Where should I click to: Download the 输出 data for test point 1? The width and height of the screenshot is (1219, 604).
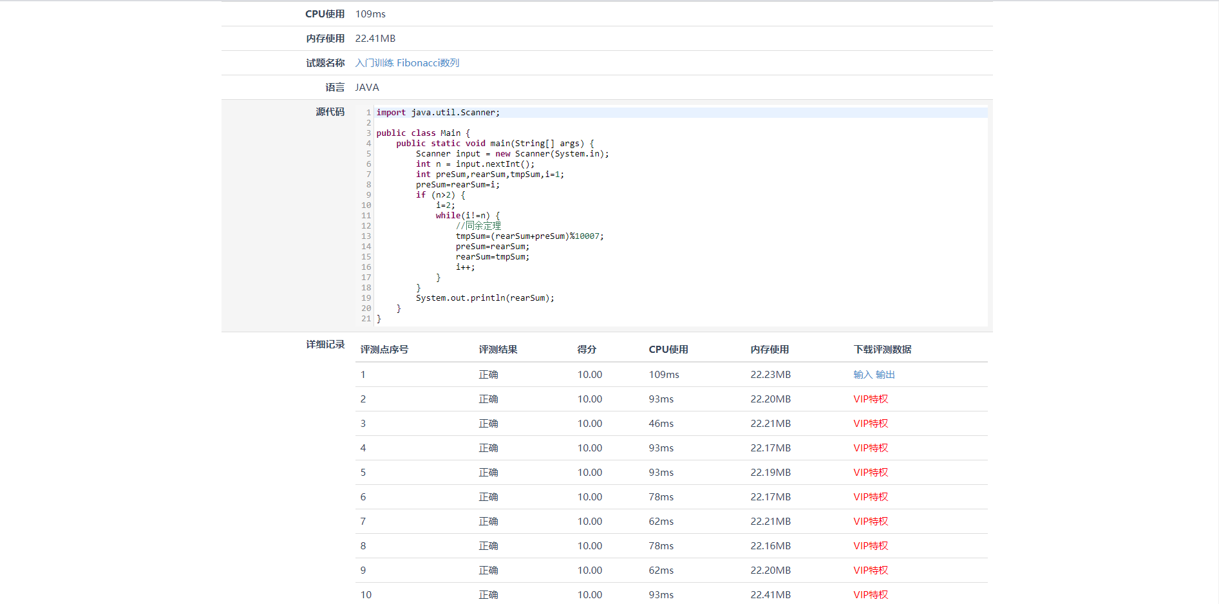click(x=885, y=375)
